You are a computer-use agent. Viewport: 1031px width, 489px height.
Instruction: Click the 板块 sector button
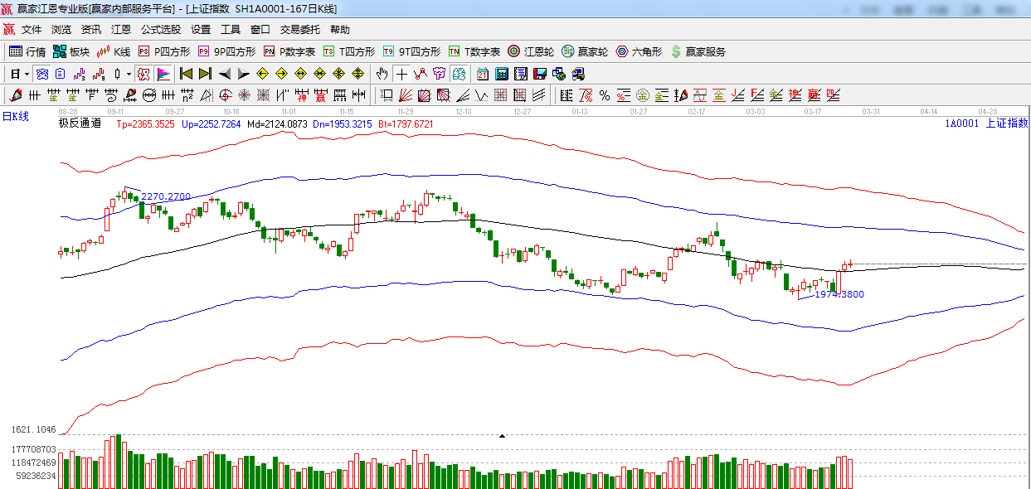click(x=71, y=51)
